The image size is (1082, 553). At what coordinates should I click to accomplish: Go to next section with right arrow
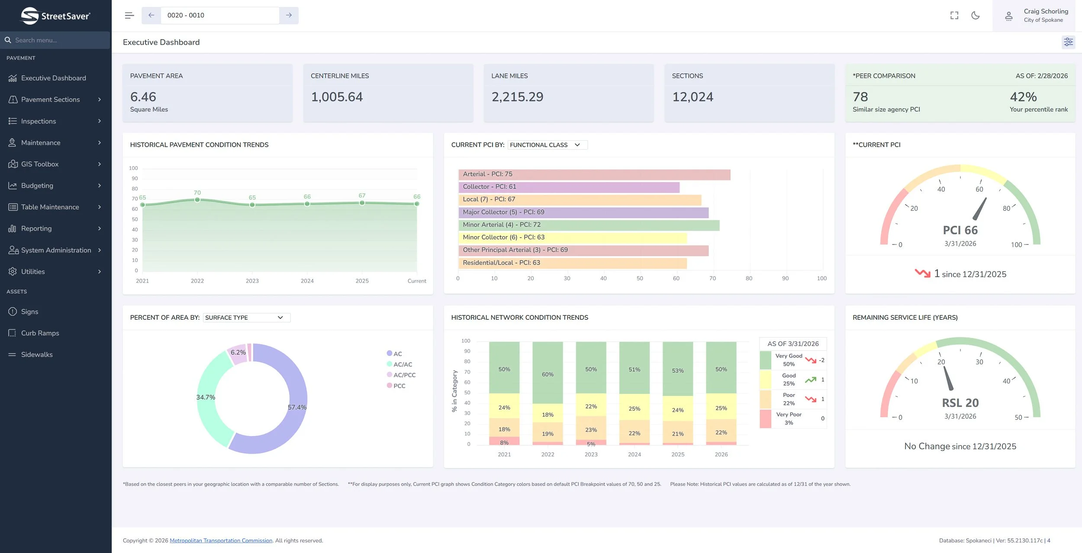289,16
